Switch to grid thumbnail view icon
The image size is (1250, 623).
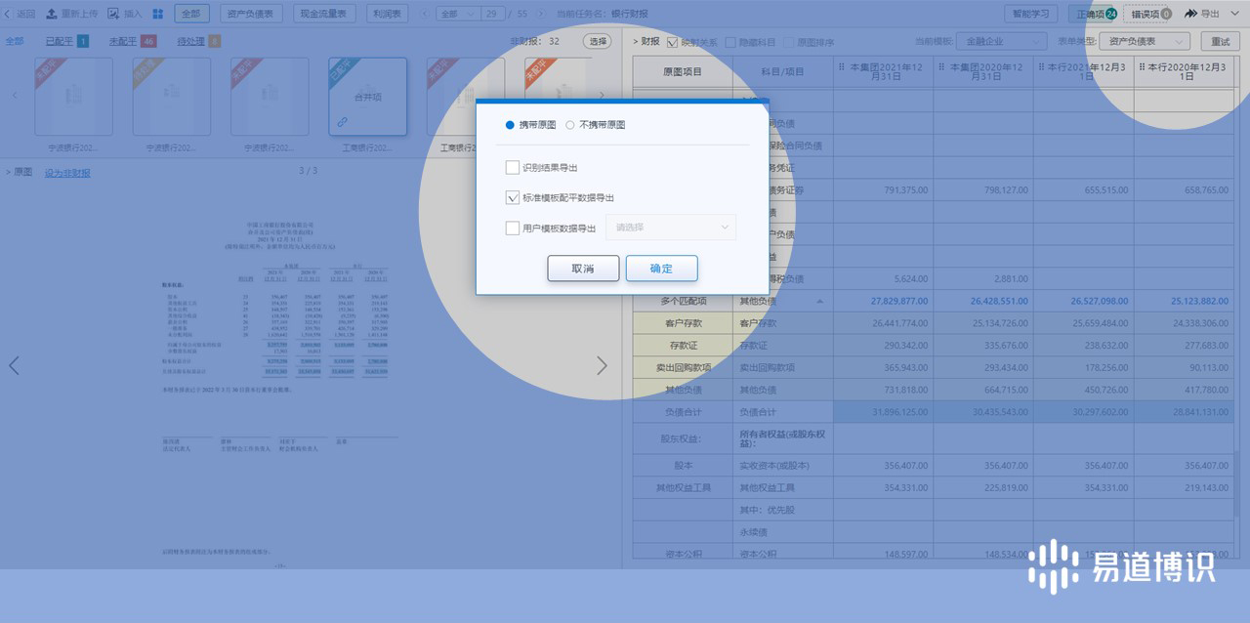click(x=157, y=14)
